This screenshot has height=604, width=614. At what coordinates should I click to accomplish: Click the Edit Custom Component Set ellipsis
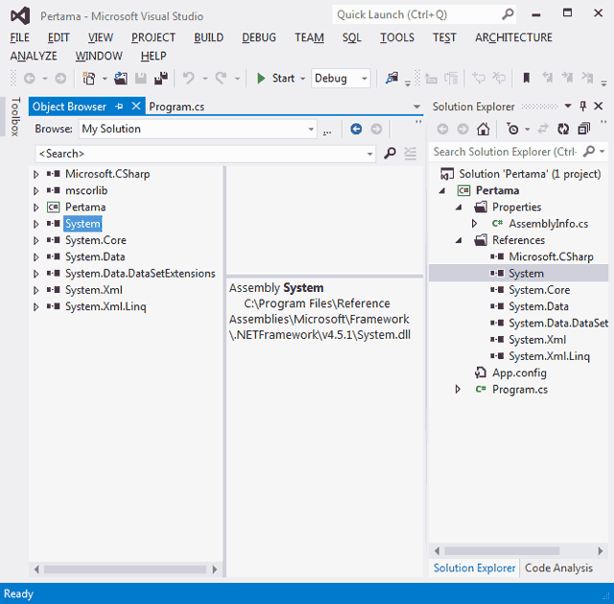coord(327,131)
